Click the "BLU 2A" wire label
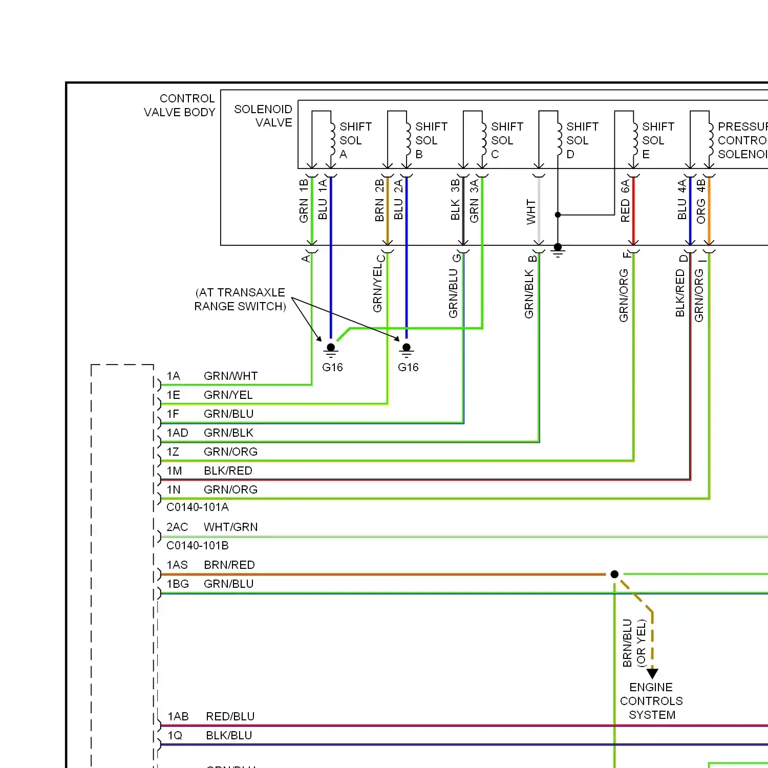Viewport: 768px width, 768px height. [398, 200]
